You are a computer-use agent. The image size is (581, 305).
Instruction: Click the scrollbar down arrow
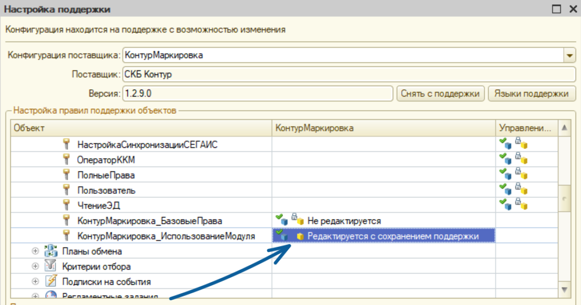tap(564, 289)
